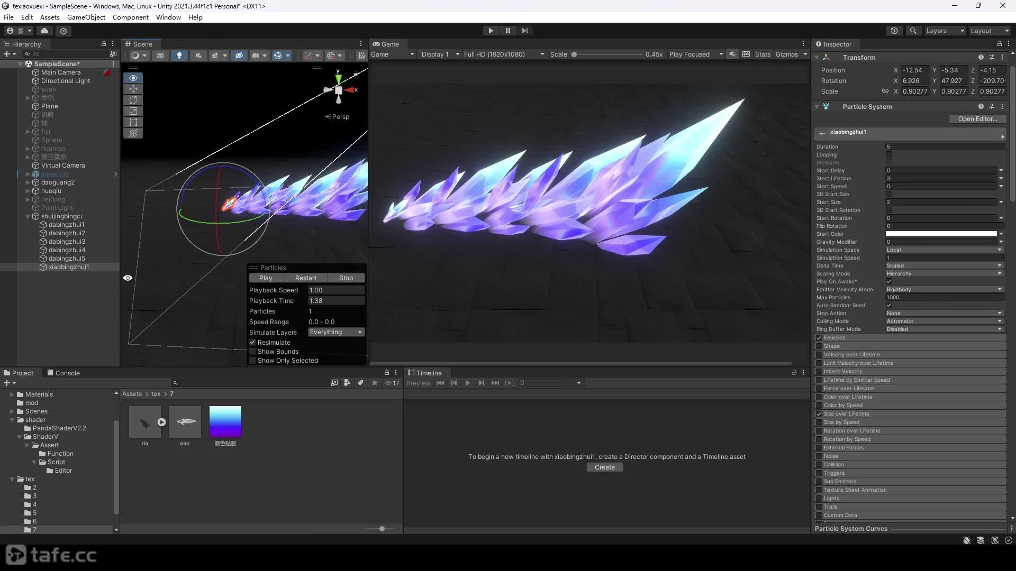Click the Open Editor button

pos(977,119)
